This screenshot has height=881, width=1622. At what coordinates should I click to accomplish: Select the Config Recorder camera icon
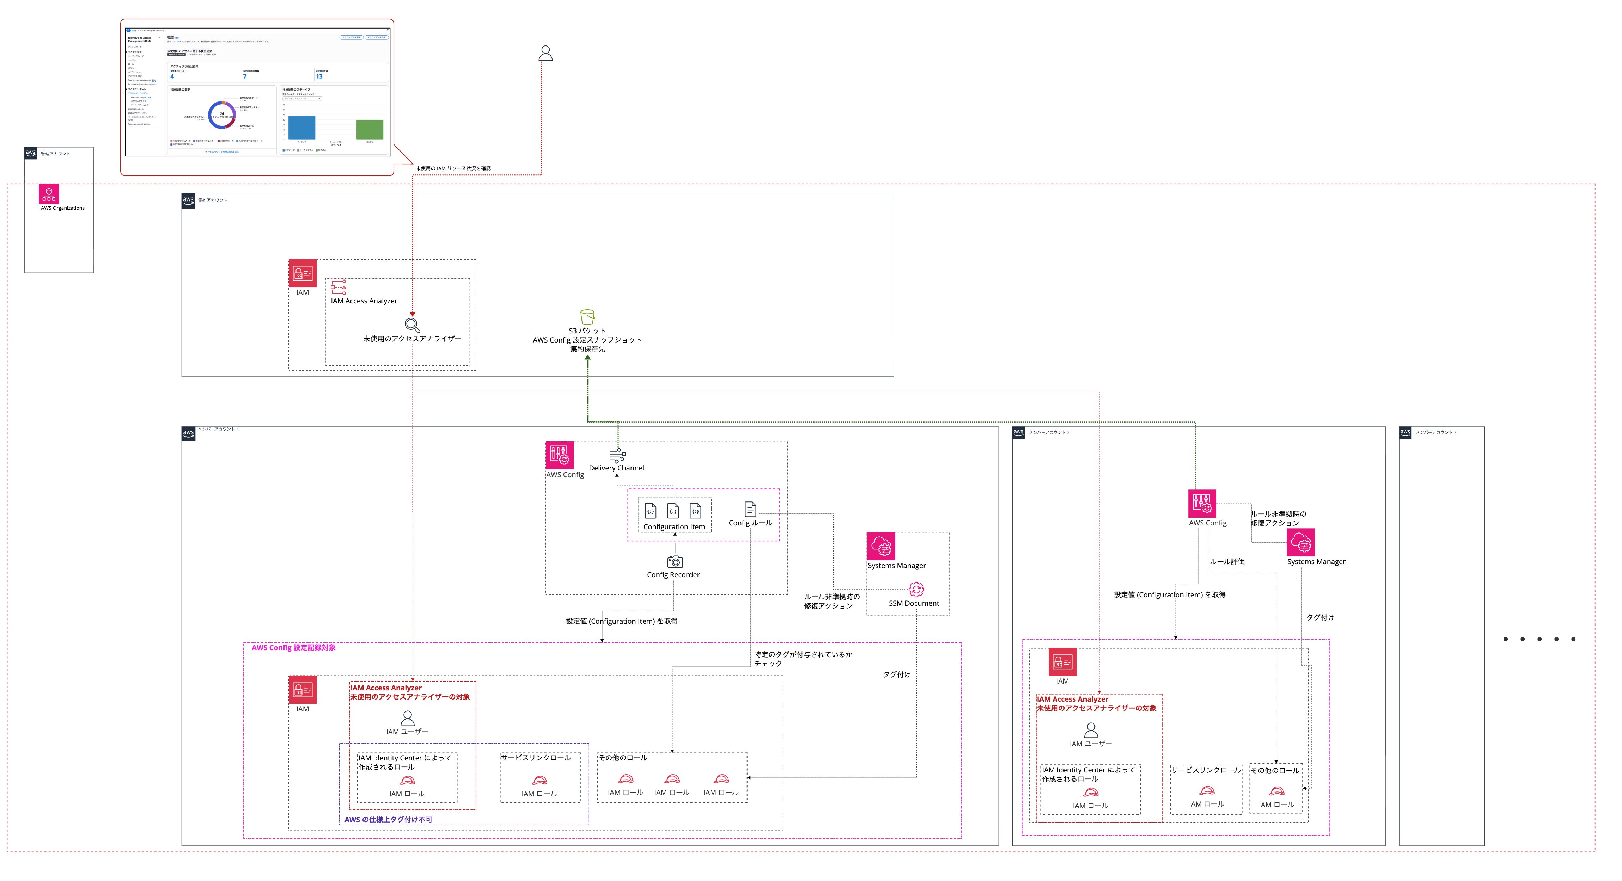674,561
